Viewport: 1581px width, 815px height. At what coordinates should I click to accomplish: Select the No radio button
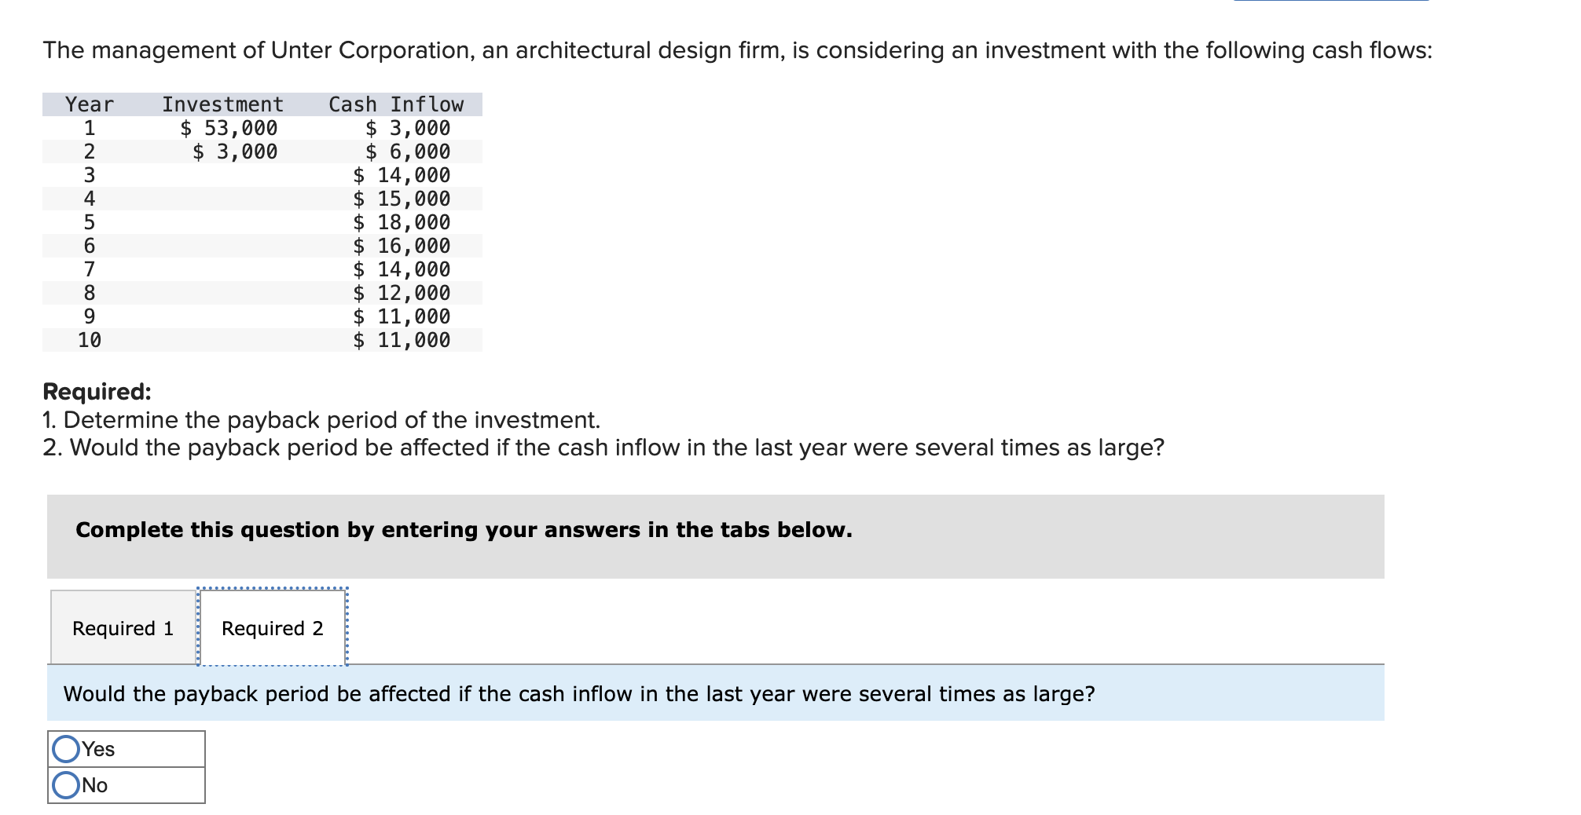pyautogui.click(x=67, y=786)
